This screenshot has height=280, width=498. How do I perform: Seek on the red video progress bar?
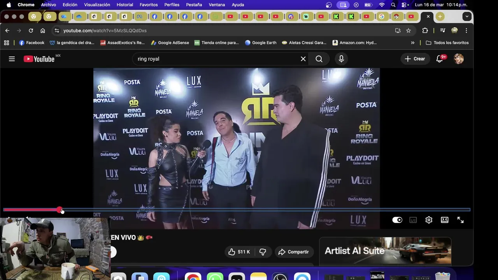[237, 210]
